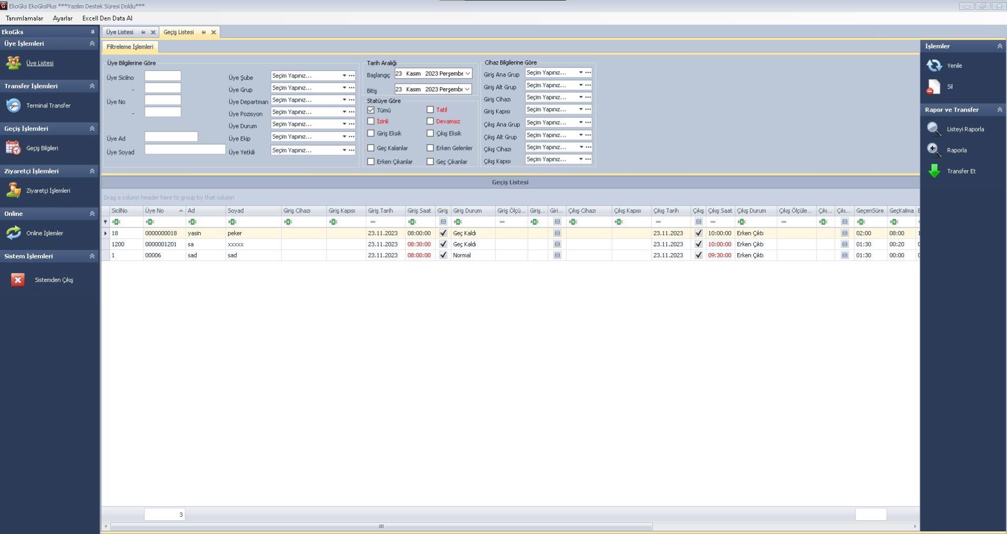Sort by the Soyad column header
Image resolution: width=1007 pixels, height=534 pixels.
(x=253, y=211)
